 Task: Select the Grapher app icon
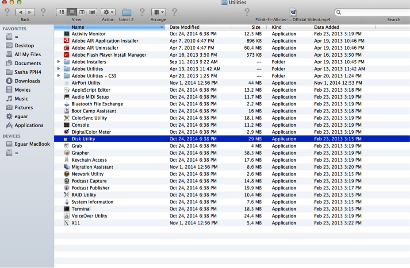coord(67,153)
